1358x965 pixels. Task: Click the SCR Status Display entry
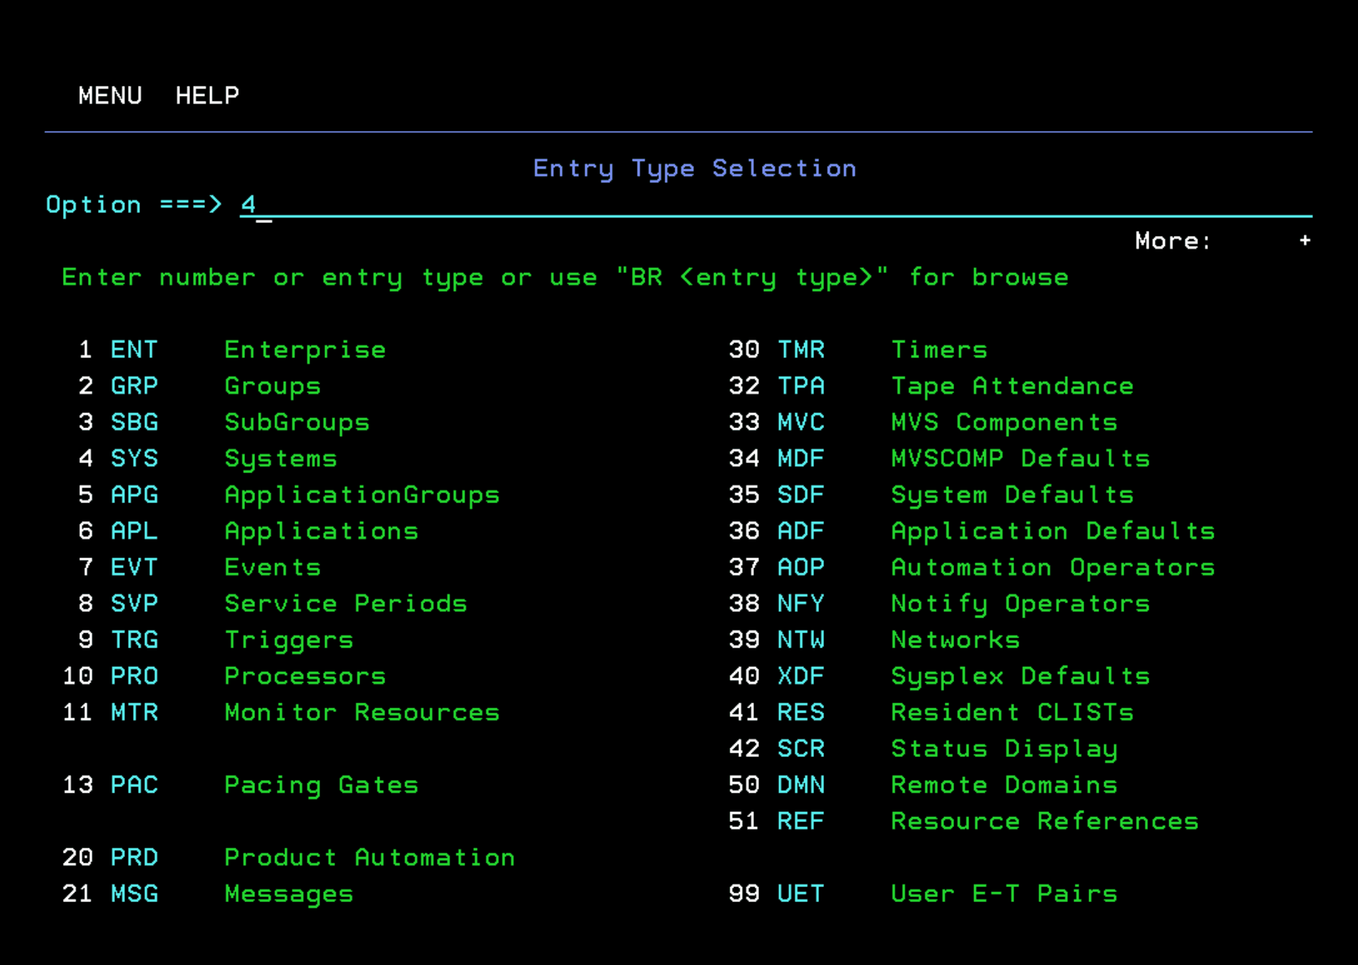click(801, 748)
